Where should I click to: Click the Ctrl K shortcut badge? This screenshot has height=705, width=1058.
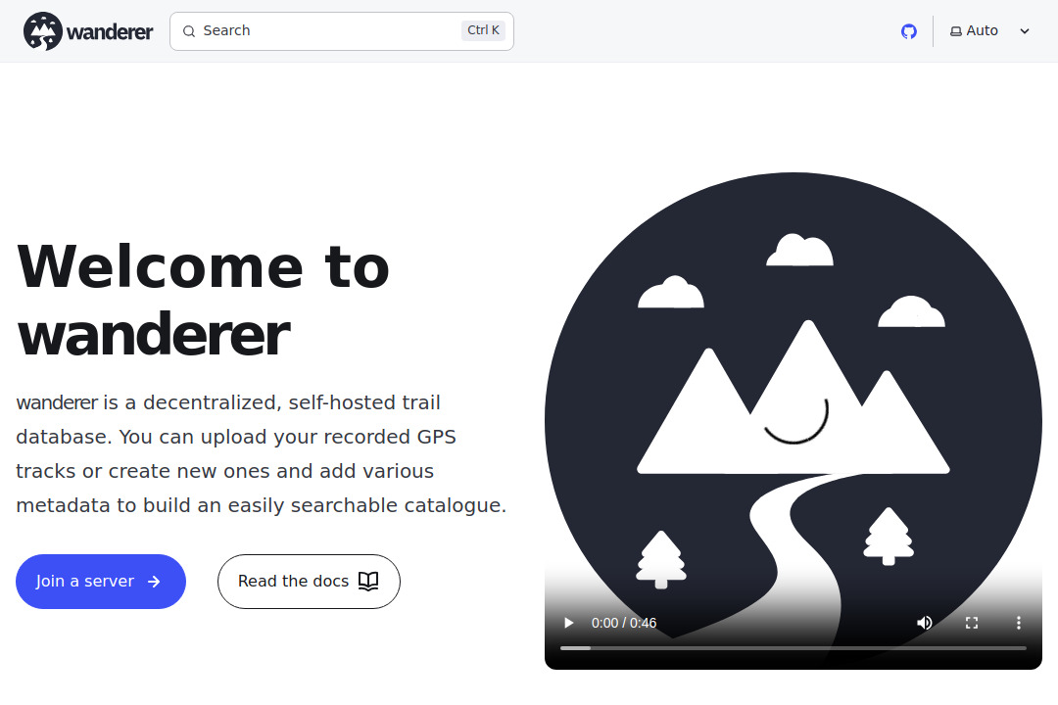pyautogui.click(x=482, y=29)
